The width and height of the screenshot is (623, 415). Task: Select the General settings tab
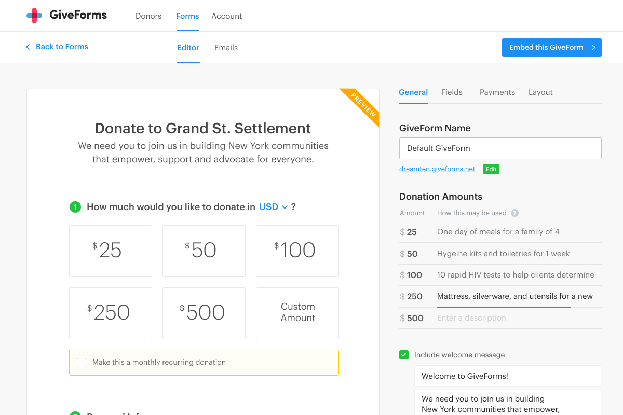tap(413, 92)
